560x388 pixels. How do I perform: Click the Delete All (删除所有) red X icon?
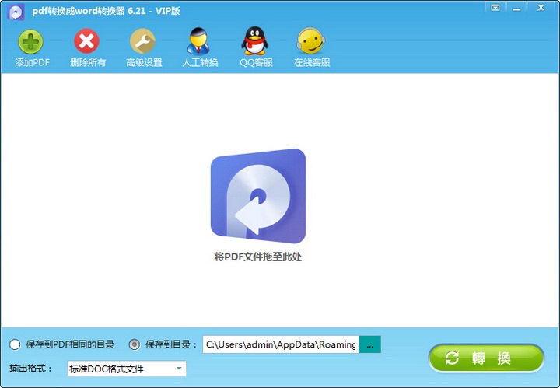tap(86, 41)
